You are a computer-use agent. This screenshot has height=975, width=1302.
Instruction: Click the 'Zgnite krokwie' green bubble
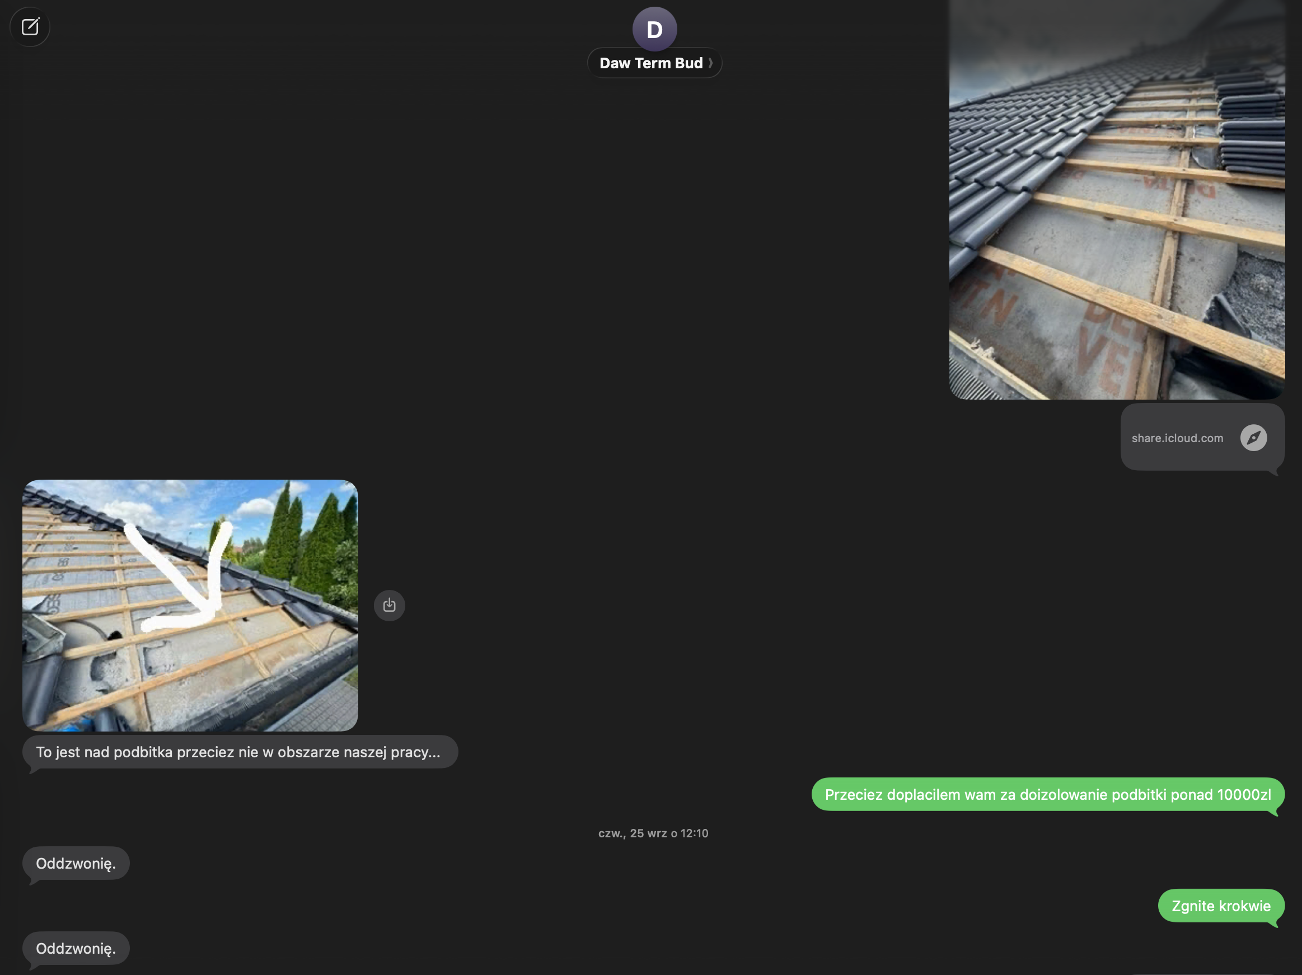coord(1220,906)
